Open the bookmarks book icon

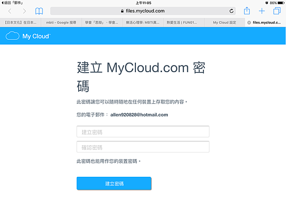coord(39,11)
